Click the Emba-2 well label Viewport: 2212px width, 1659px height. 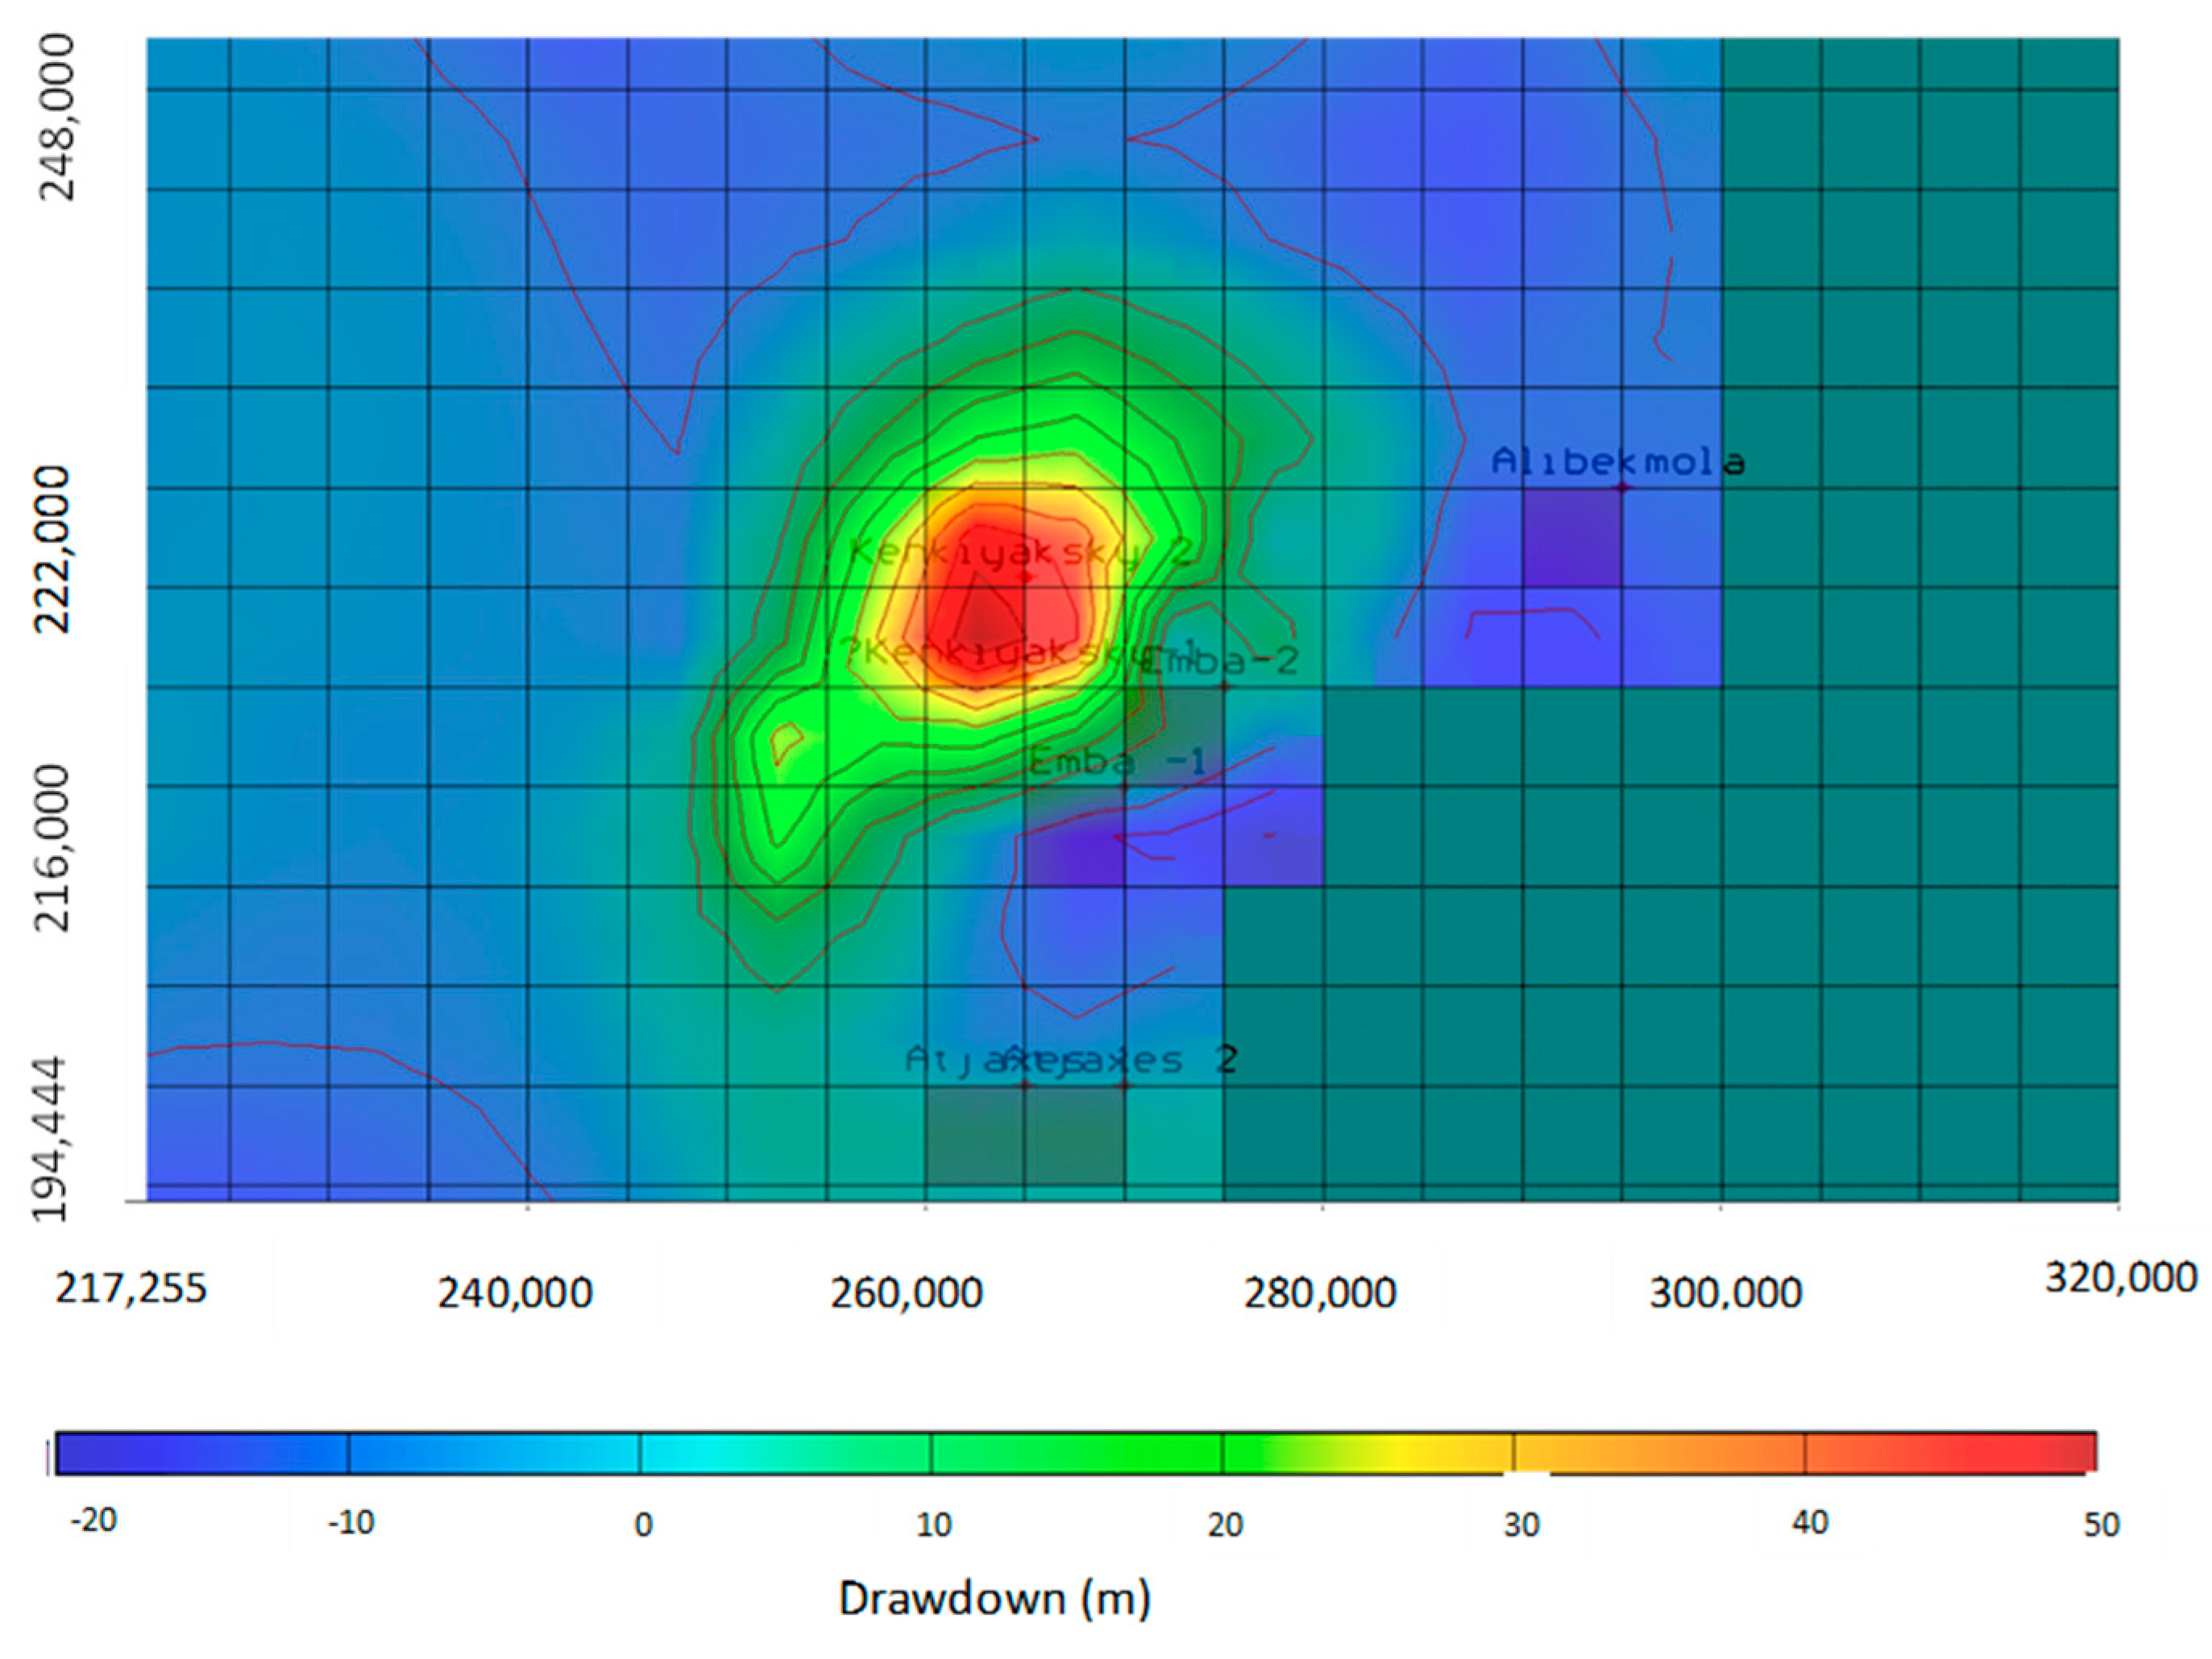point(1220,660)
